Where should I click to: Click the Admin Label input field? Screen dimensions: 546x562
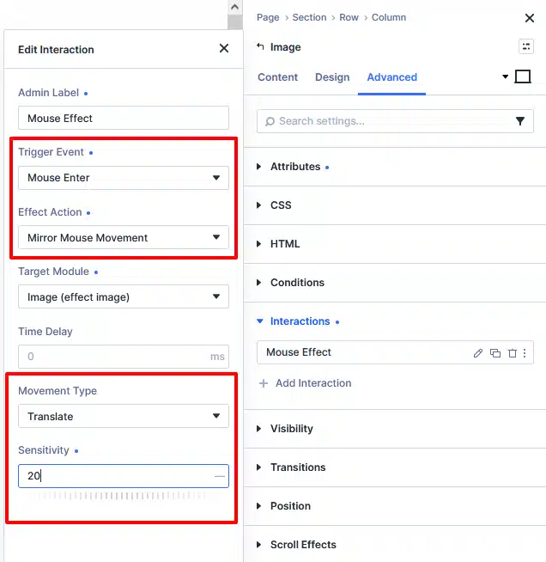pyautogui.click(x=124, y=118)
